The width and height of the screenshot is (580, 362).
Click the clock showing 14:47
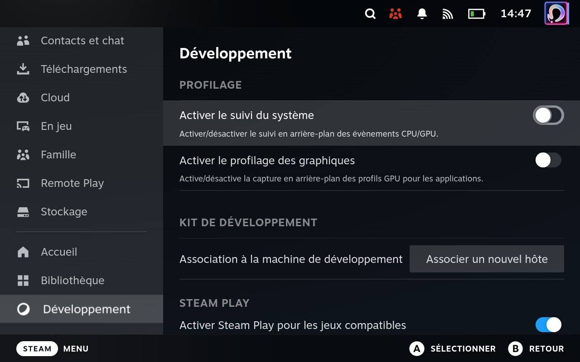pos(516,14)
